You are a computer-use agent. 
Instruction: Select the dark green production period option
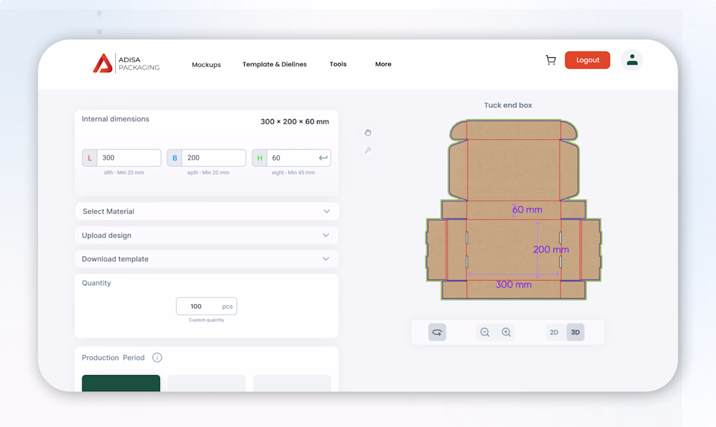coord(121,383)
